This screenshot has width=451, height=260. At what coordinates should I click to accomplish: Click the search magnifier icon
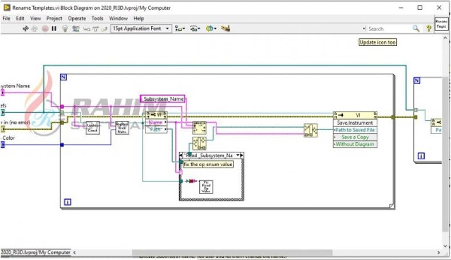click(x=416, y=29)
